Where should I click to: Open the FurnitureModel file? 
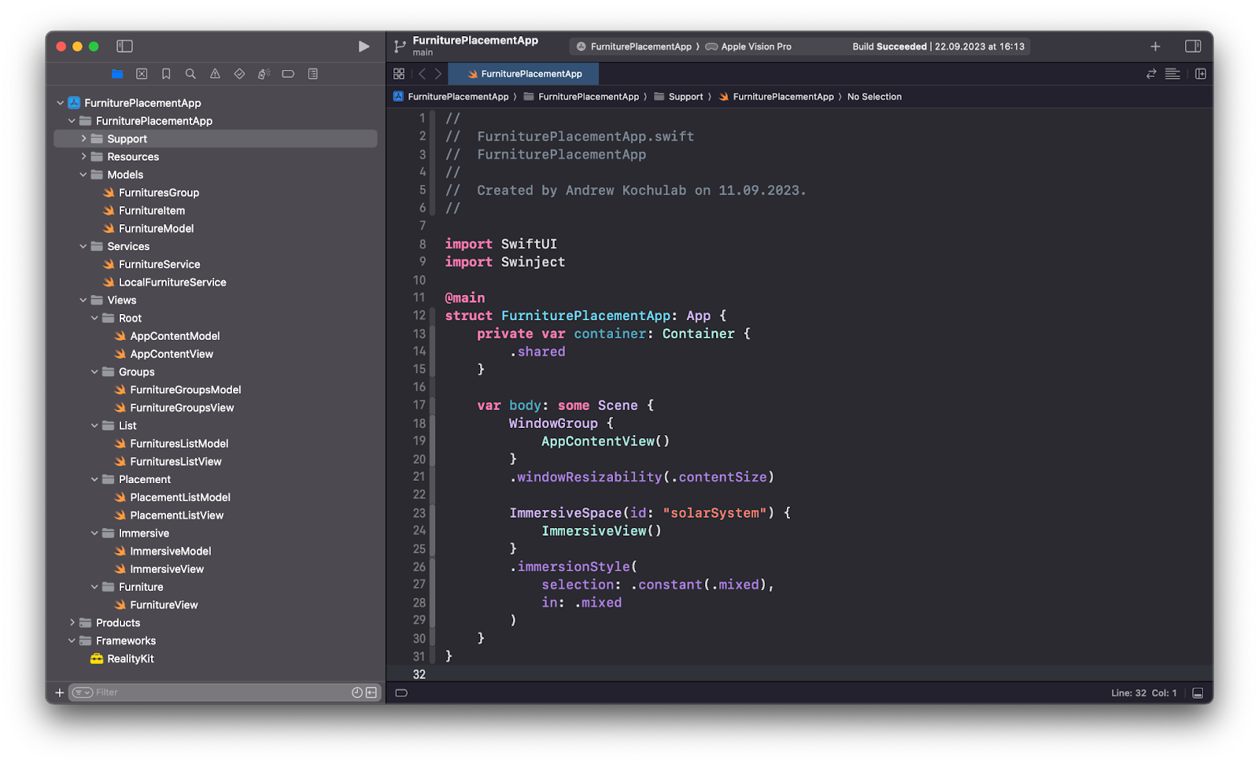tap(149, 228)
